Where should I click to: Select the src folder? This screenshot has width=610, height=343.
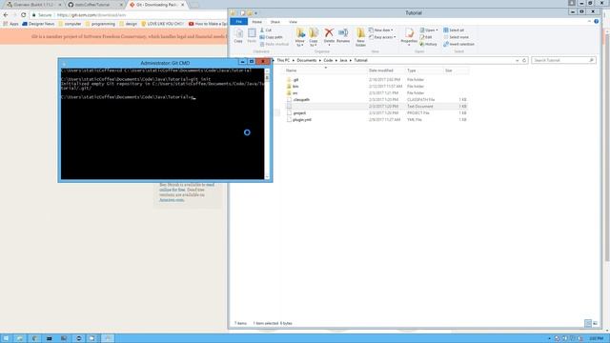(x=295, y=93)
